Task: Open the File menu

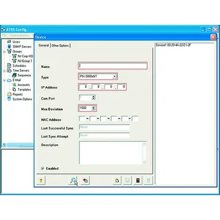Action: (x=4, y=35)
